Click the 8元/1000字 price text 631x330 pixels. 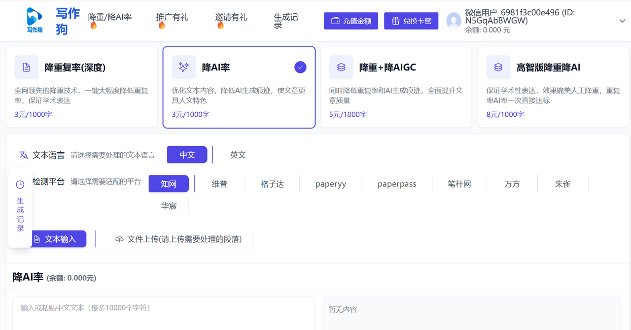(505, 114)
